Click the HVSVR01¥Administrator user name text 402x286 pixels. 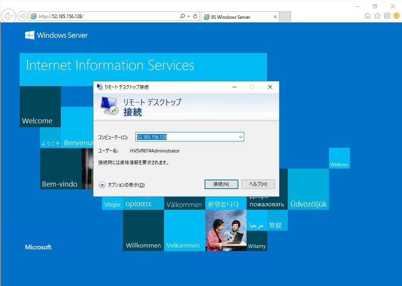tap(155, 151)
